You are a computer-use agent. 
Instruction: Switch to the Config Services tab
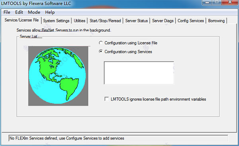tap(191, 21)
